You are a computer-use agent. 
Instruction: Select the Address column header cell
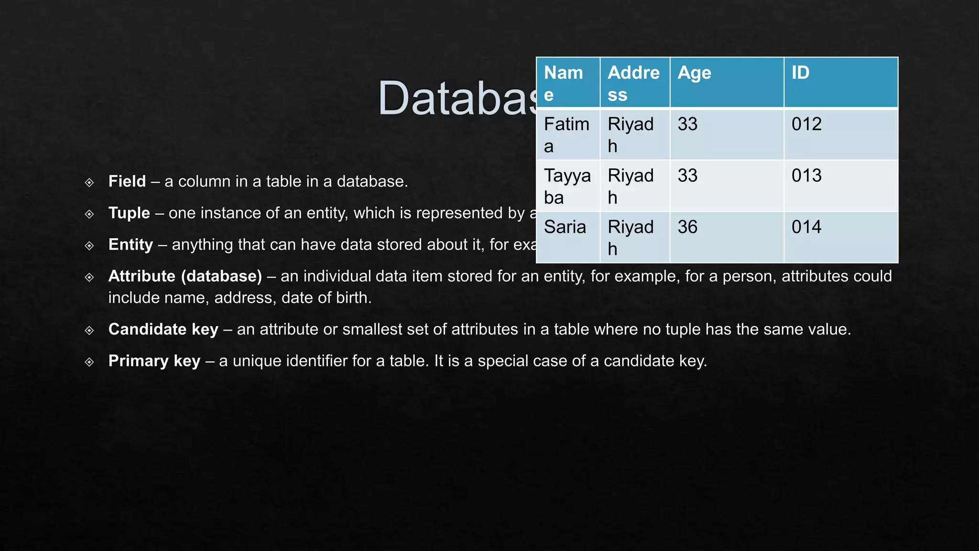tap(635, 83)
